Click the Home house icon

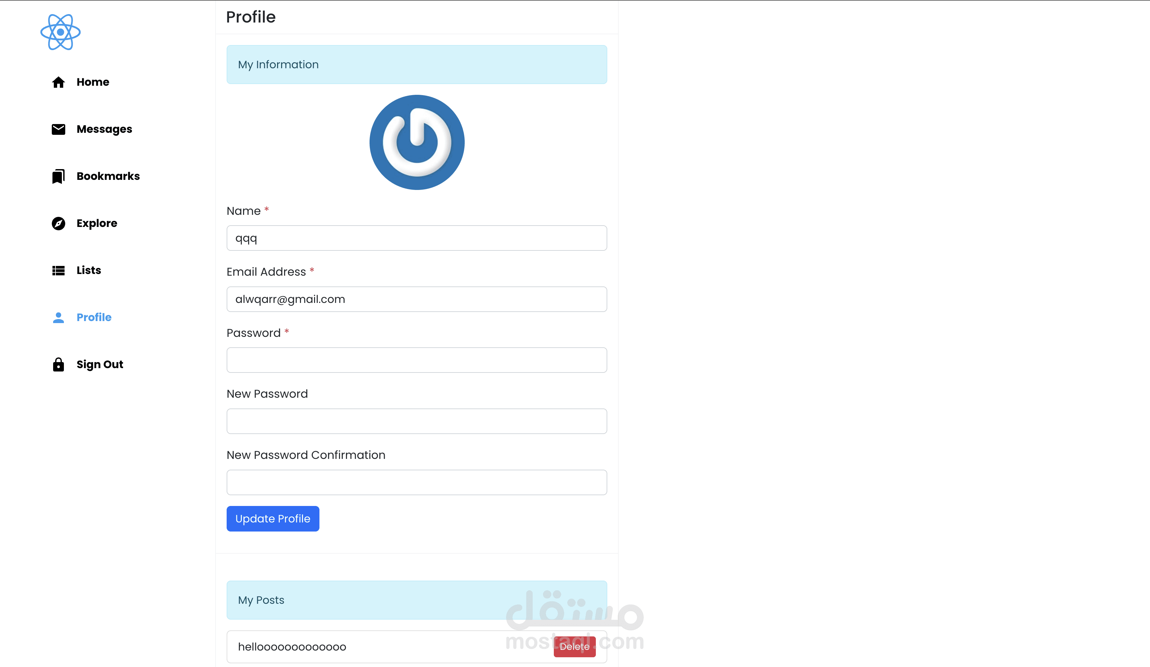pyautogui.click(x=59, y=82)
